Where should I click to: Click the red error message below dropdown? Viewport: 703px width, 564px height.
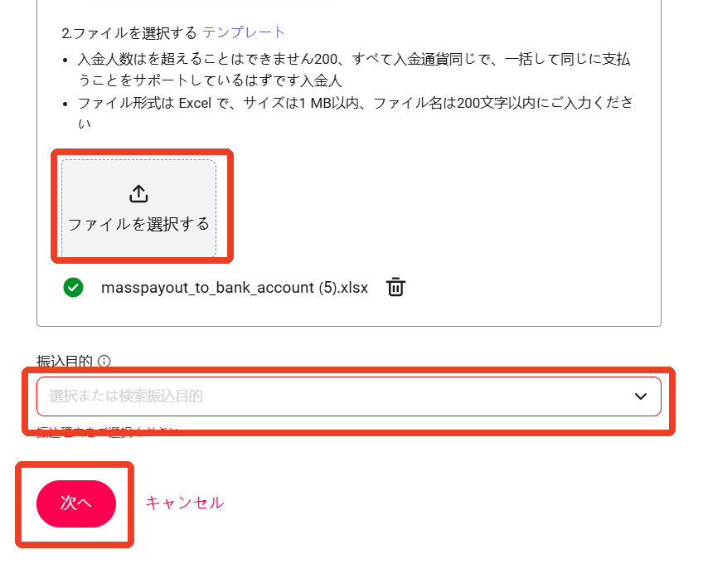pos(108,432)
